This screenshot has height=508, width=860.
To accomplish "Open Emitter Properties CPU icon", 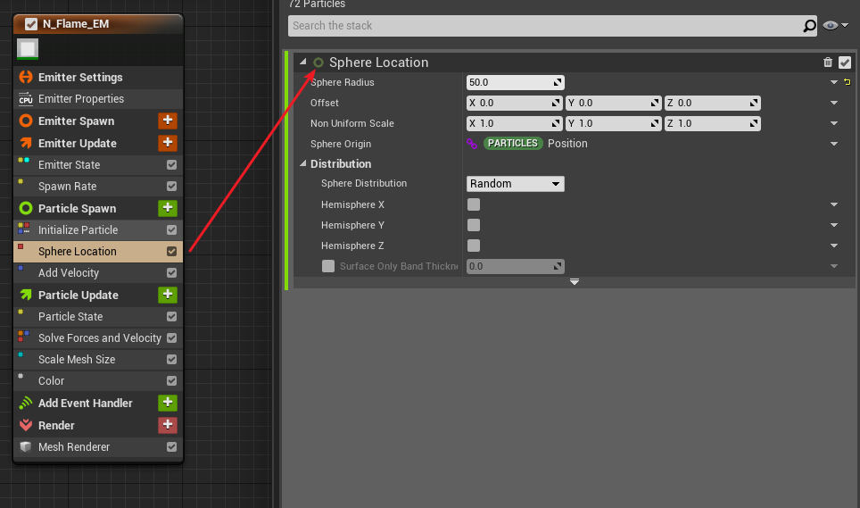I will 26,99.
